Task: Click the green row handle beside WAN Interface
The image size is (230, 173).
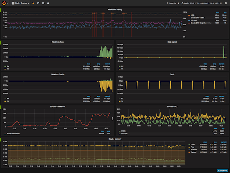Action: (0, 42)
